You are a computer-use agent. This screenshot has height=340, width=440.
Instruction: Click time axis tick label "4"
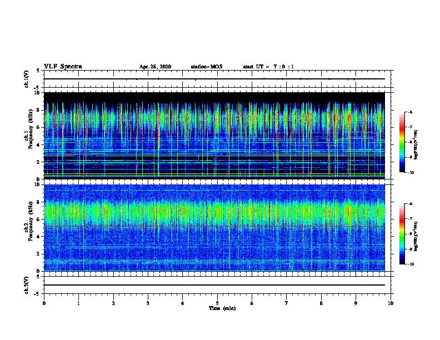tap(183, 303)
